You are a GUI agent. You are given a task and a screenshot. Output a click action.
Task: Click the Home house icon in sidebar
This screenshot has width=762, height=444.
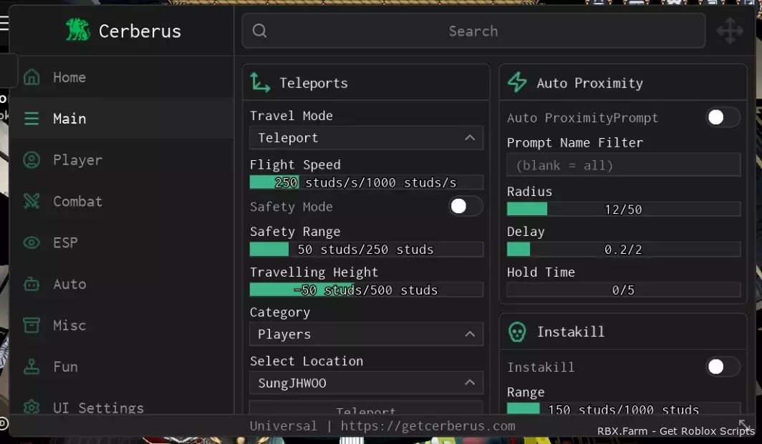pyautogui.click(x=32, y=77)
